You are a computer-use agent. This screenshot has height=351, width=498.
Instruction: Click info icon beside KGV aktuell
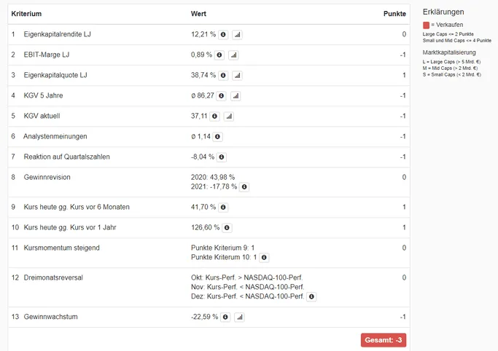tap(214, 117)
